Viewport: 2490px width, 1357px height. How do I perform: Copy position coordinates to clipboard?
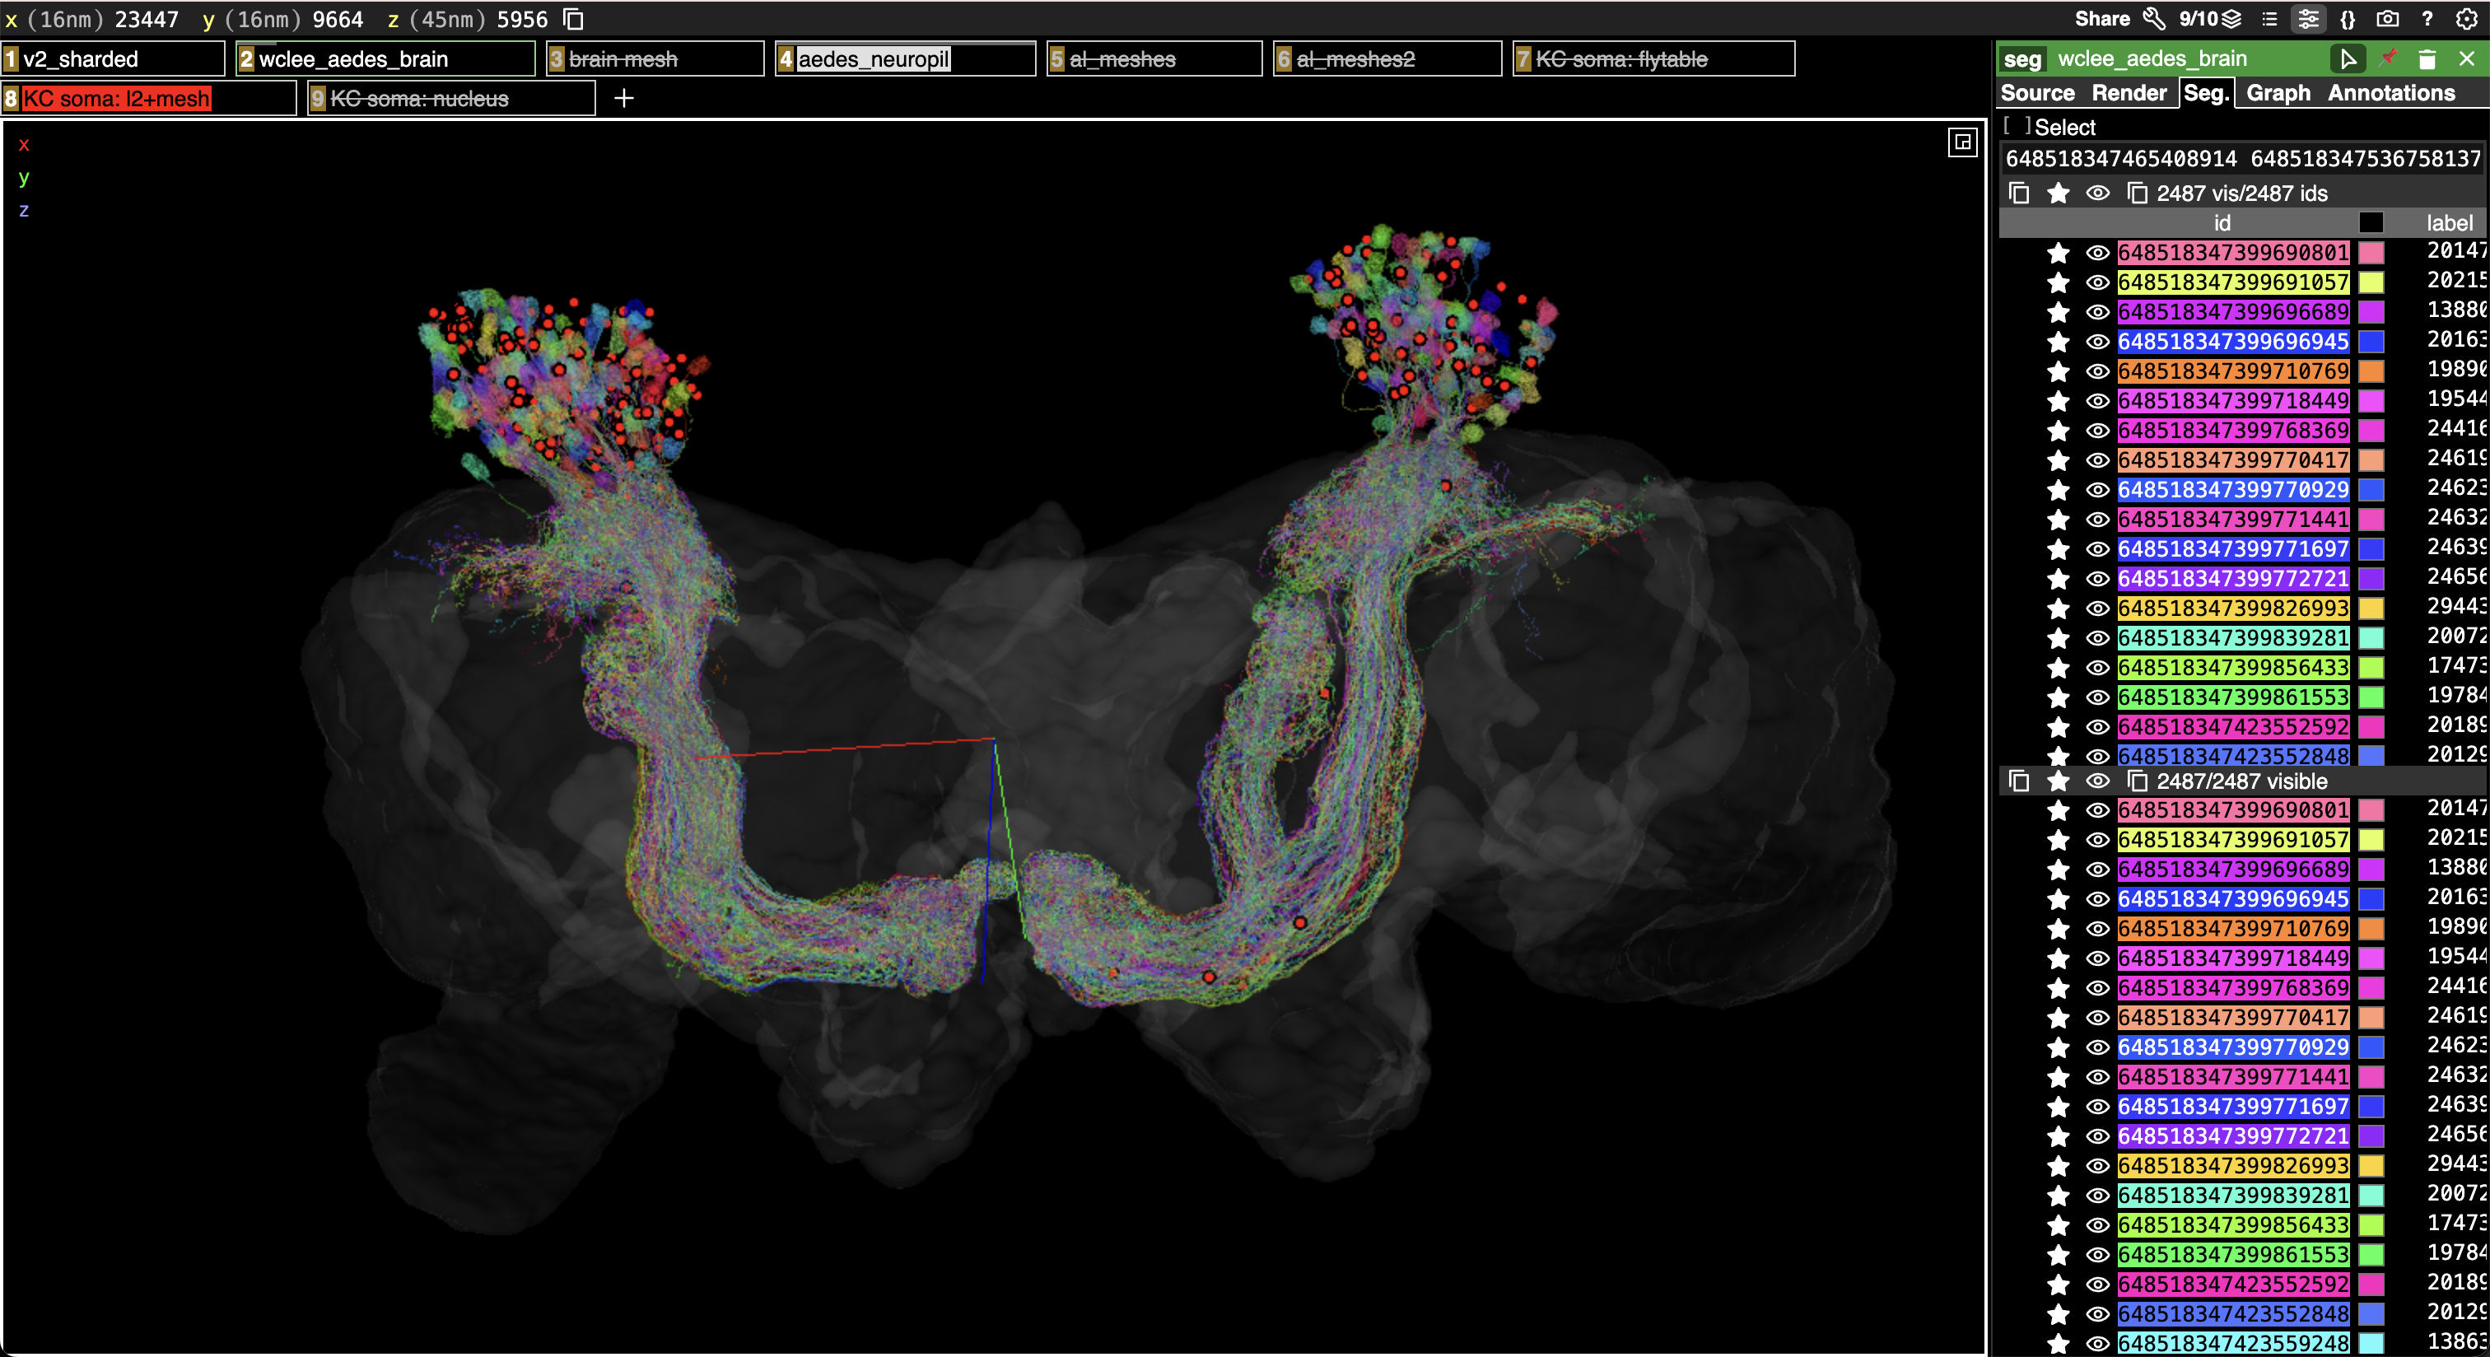(573, 18)
